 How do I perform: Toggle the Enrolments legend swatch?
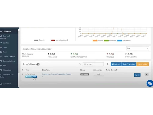point(106,40)
